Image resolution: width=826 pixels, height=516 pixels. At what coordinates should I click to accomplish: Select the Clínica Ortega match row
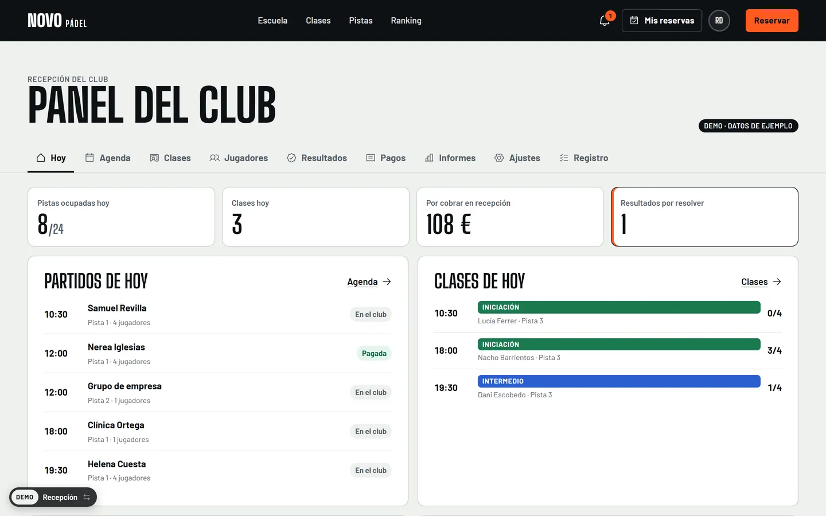point(218,432)
